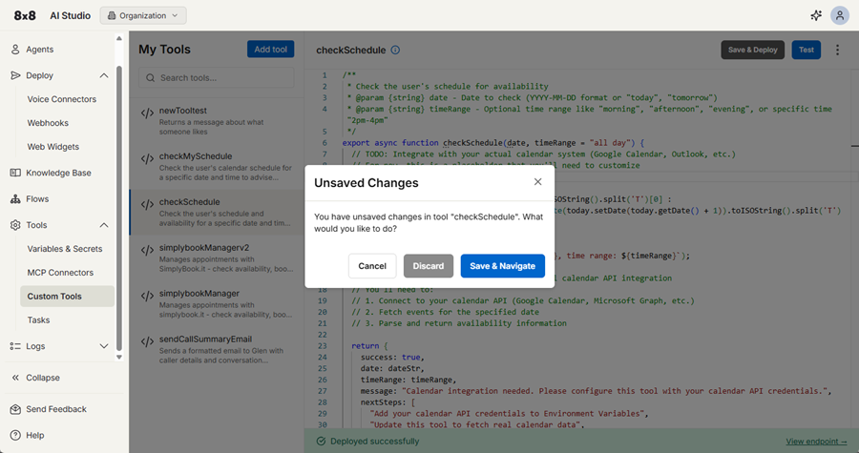Click the Unsaved Changes dialog title

[x=366, y=183]
